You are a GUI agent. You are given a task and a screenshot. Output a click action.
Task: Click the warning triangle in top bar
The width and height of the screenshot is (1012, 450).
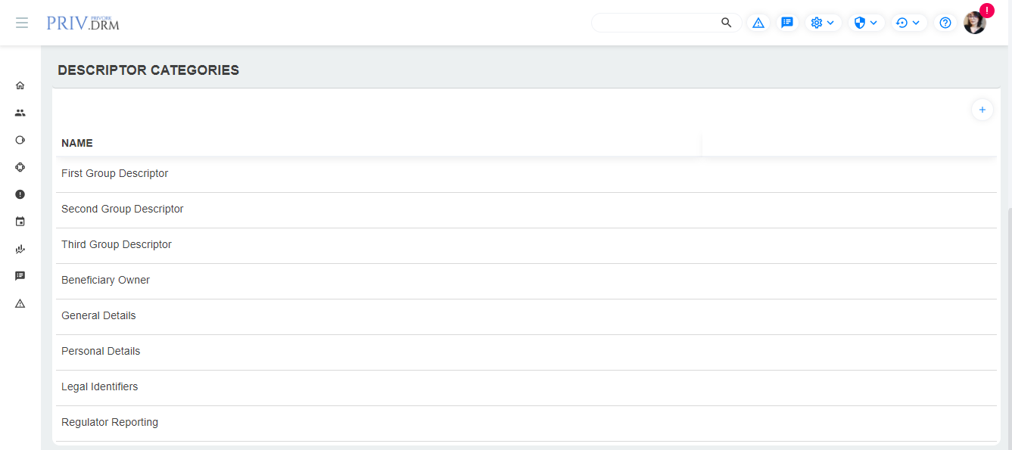(758, 23)
